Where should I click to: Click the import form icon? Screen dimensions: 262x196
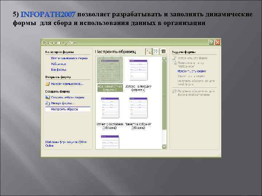(x=48, y=103)
